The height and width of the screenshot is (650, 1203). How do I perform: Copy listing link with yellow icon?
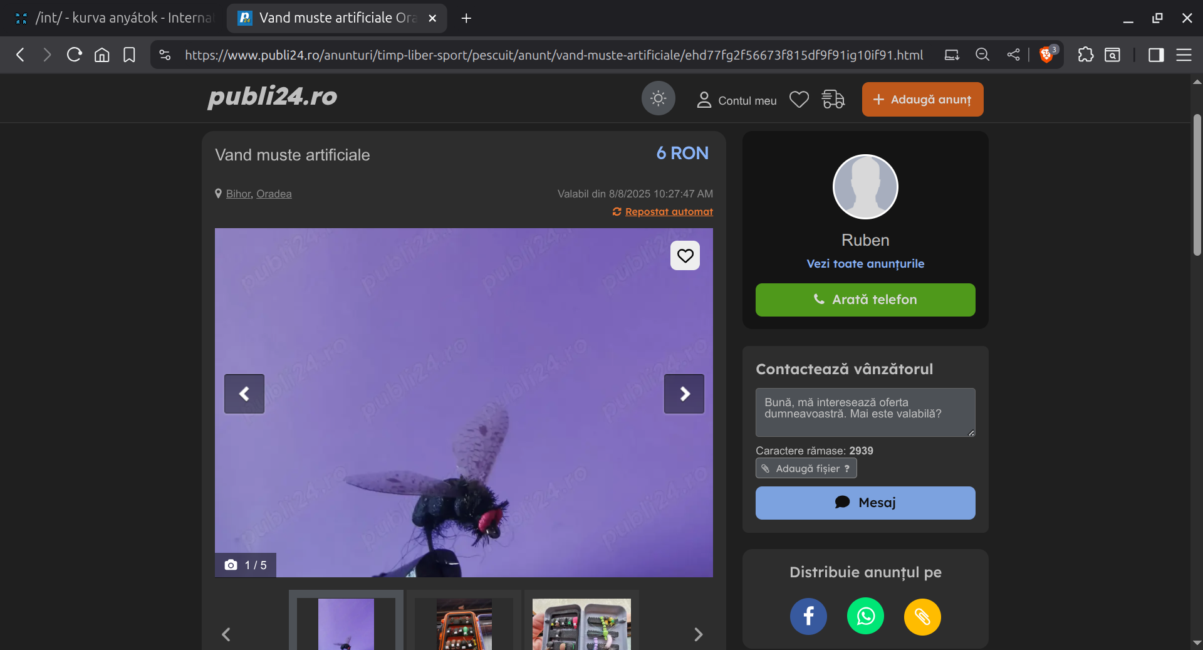coord(922,617)
